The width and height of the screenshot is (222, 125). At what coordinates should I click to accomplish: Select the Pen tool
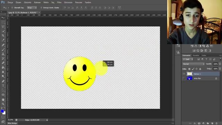tap(3, 81)
